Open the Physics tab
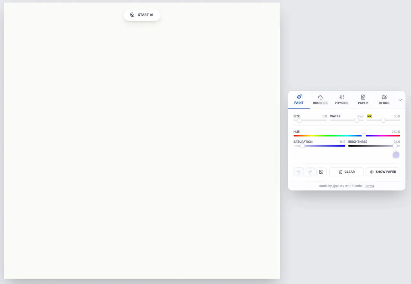Screen dimensions: 411x284 click(342, 100)
